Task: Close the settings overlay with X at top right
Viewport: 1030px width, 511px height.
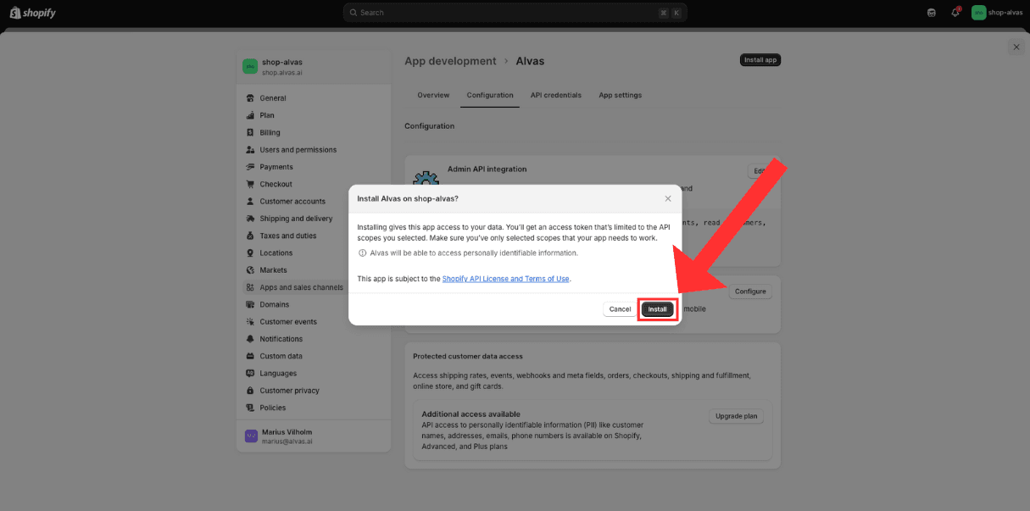Action: coord(1016,47)
